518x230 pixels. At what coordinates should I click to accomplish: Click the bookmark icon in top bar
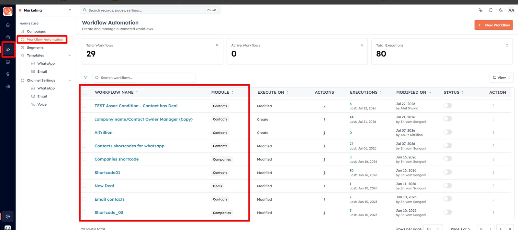pyautogui.click(x=491, y=10)
